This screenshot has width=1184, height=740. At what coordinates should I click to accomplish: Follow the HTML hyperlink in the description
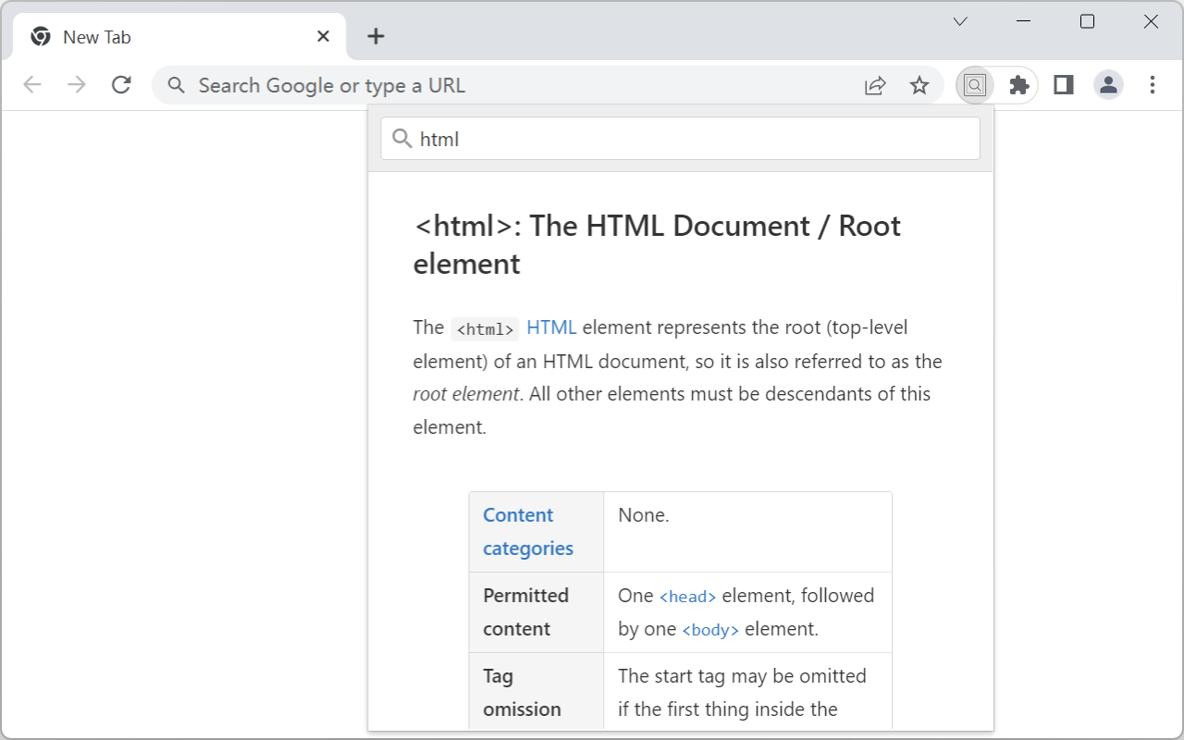tap(551, 327)
